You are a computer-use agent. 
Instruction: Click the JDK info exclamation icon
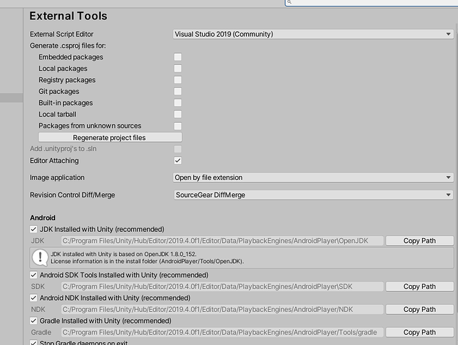click(40, 257)
